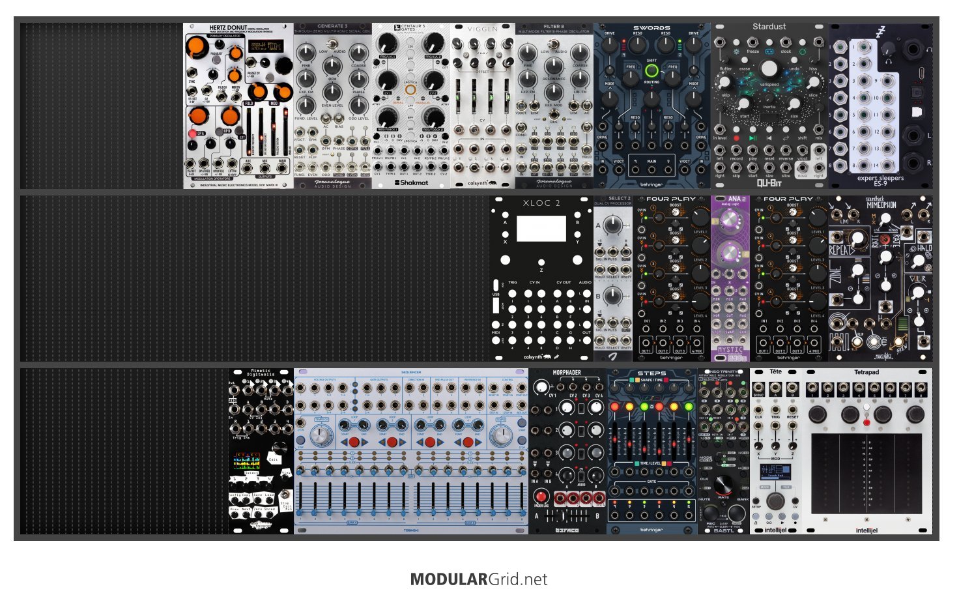Select the Swords dual filter module
The height and width of the screenshot is (593, 959).
(652, 106)
